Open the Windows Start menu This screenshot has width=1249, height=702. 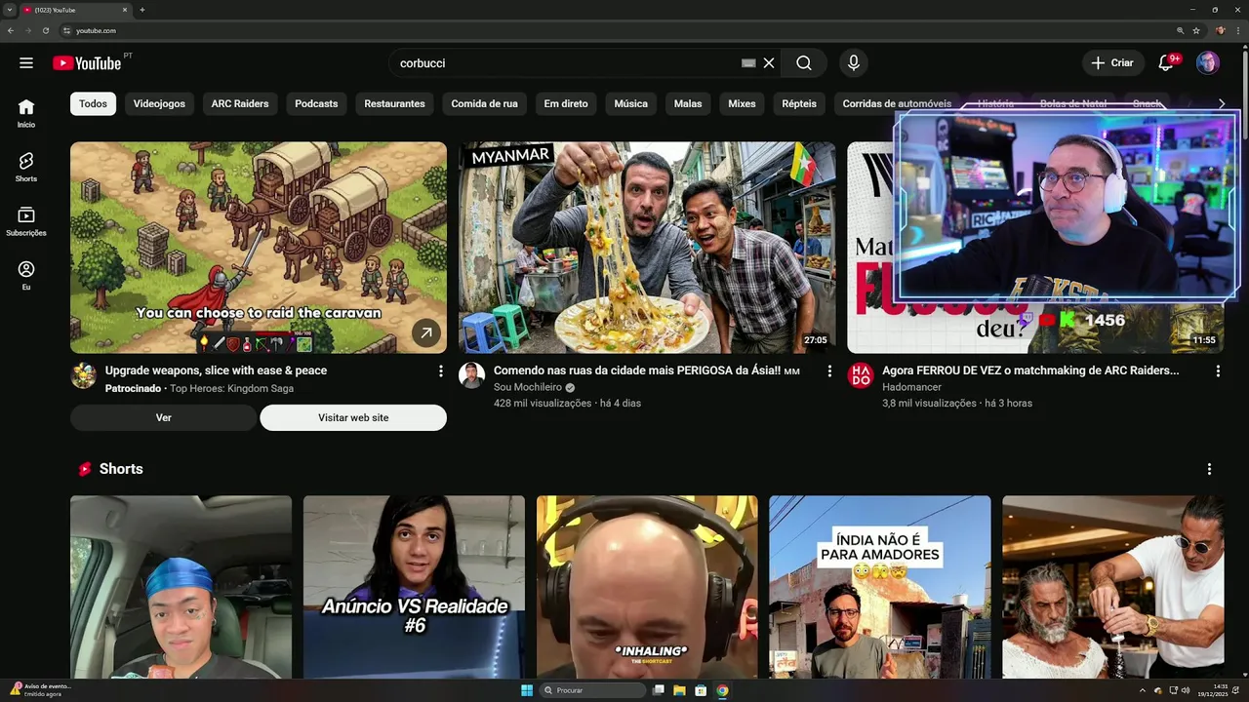click(527, 690)
